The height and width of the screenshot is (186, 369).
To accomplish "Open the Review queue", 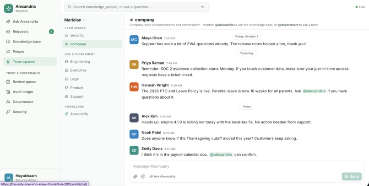I will [30, 82].
